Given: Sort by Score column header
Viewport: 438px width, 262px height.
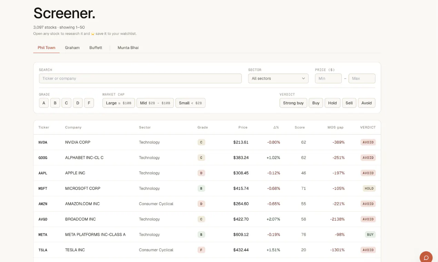Looking at the screenshot, I should click(300, 127).
